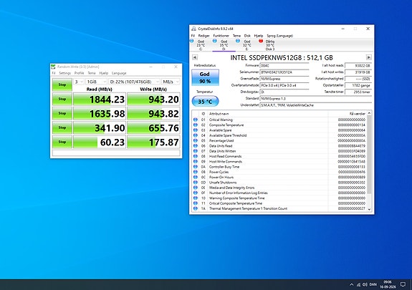This screenshot has width=412, height=290.
Task: Click the 35 °C temperature indicator
Action: pos(205,102)
